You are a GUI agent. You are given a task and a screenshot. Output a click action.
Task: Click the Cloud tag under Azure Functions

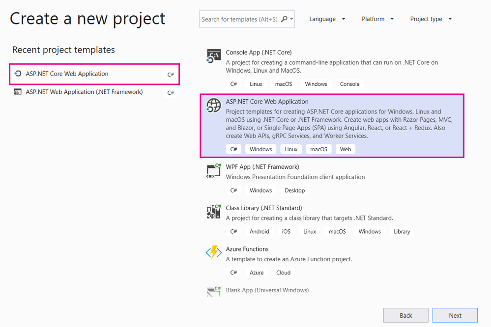(x=283, y=272)
